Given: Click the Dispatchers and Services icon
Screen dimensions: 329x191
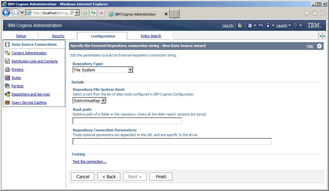Looking at the screenshot, I should coord(7,94).
